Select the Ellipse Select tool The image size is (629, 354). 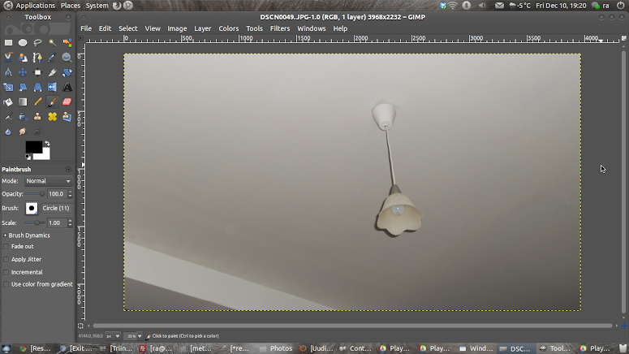coord(23,43)
